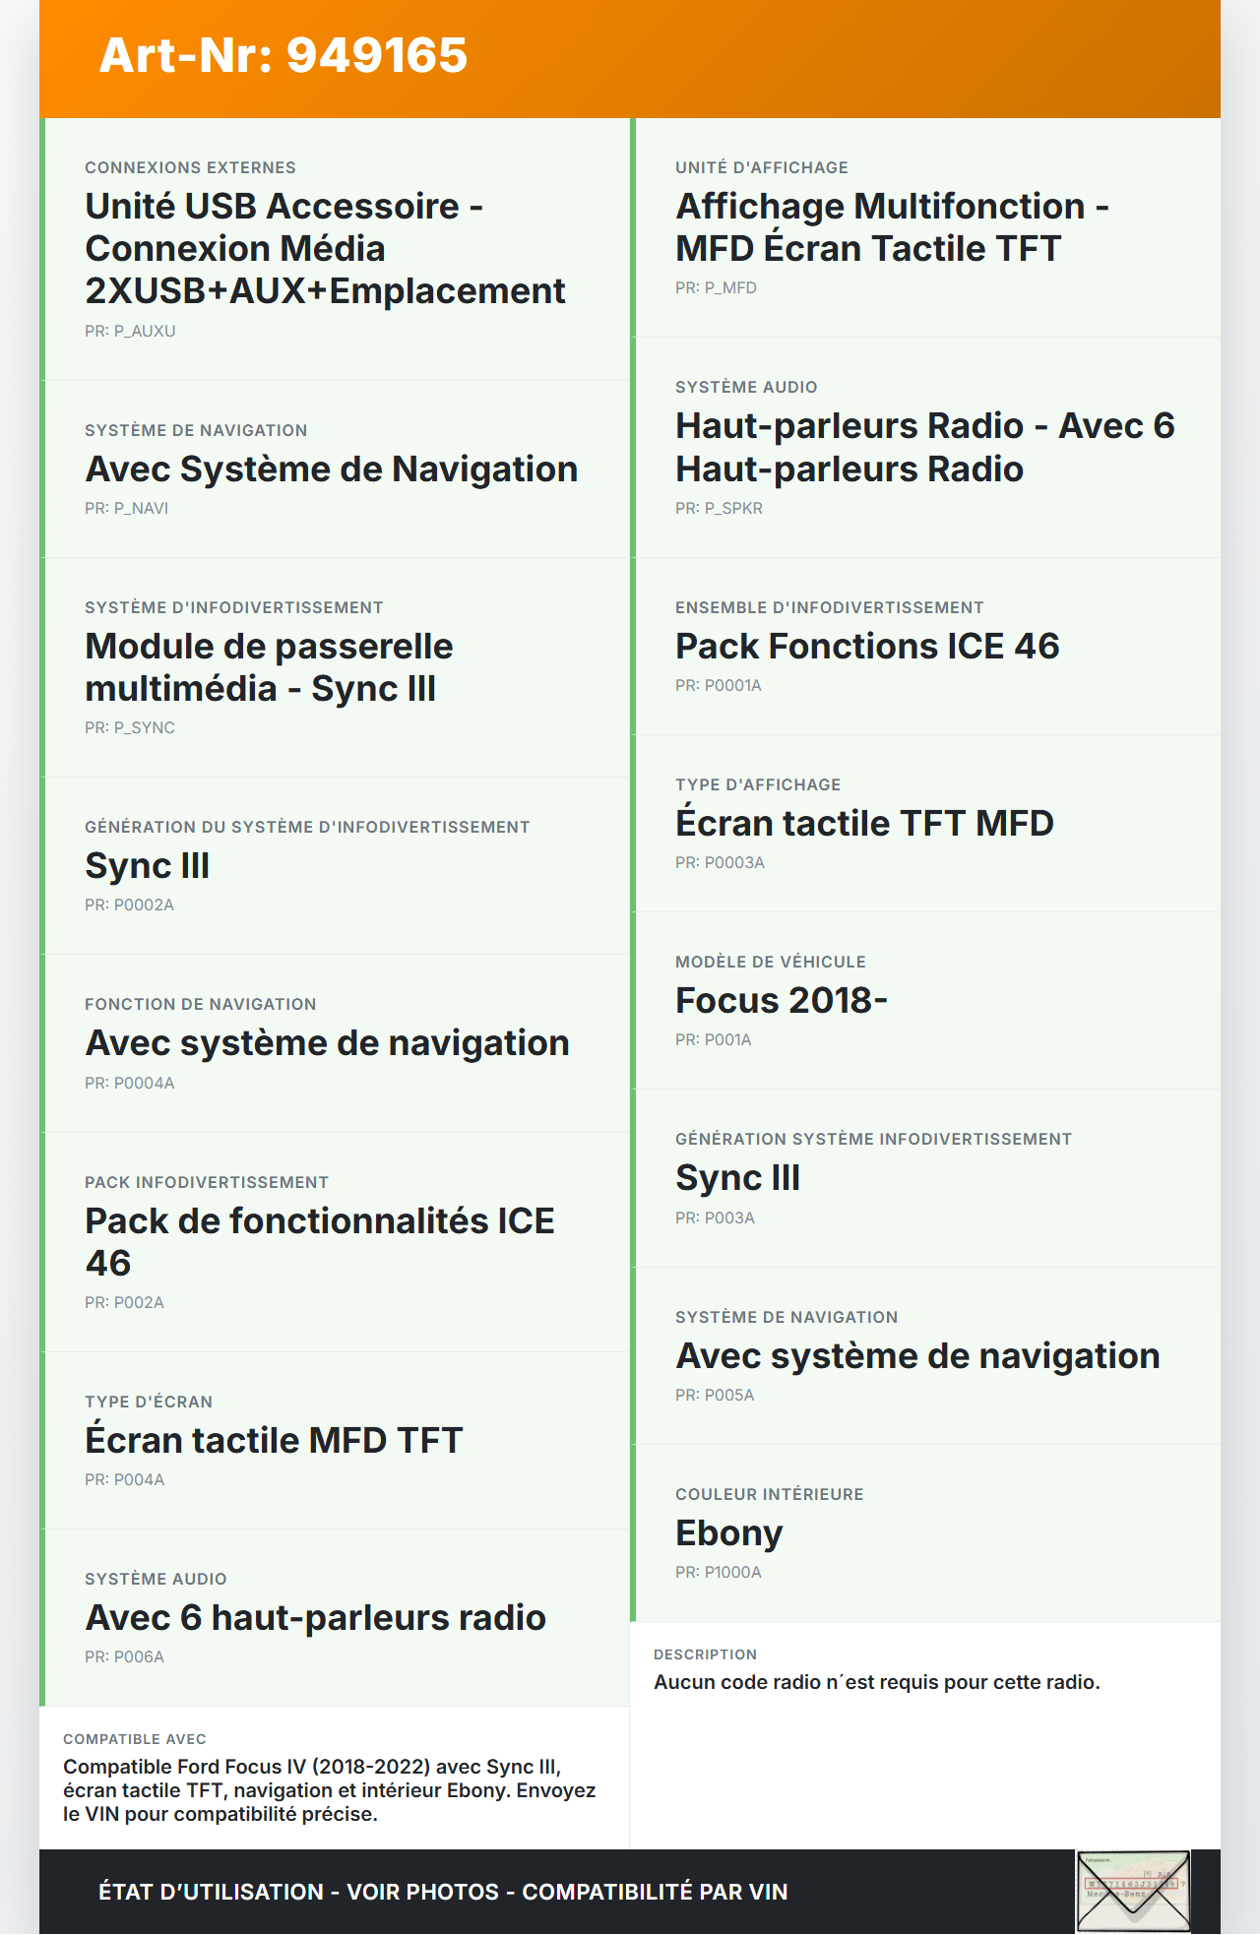Select the Pack Fonctions ICE 46 card
The height and width of the screenshot is (1935, 1260).
tap(925, 646)
